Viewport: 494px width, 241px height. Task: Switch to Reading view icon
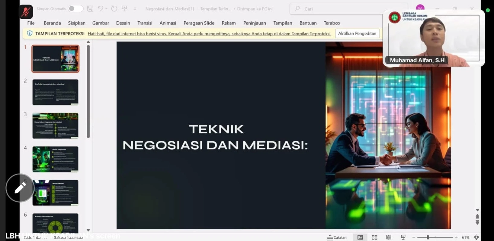coord(389,237)
